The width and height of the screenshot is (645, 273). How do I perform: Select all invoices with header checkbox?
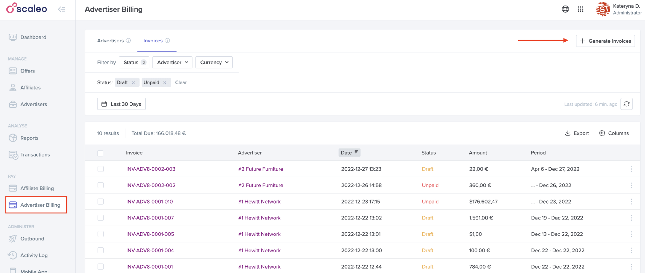100,153
